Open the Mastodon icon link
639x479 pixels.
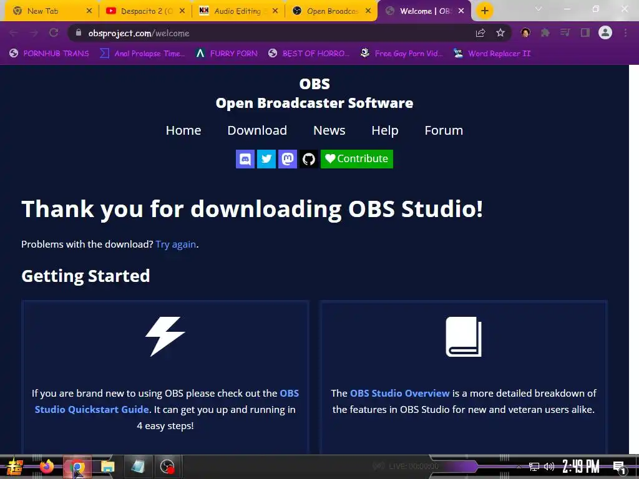click(x=287, y=159)
